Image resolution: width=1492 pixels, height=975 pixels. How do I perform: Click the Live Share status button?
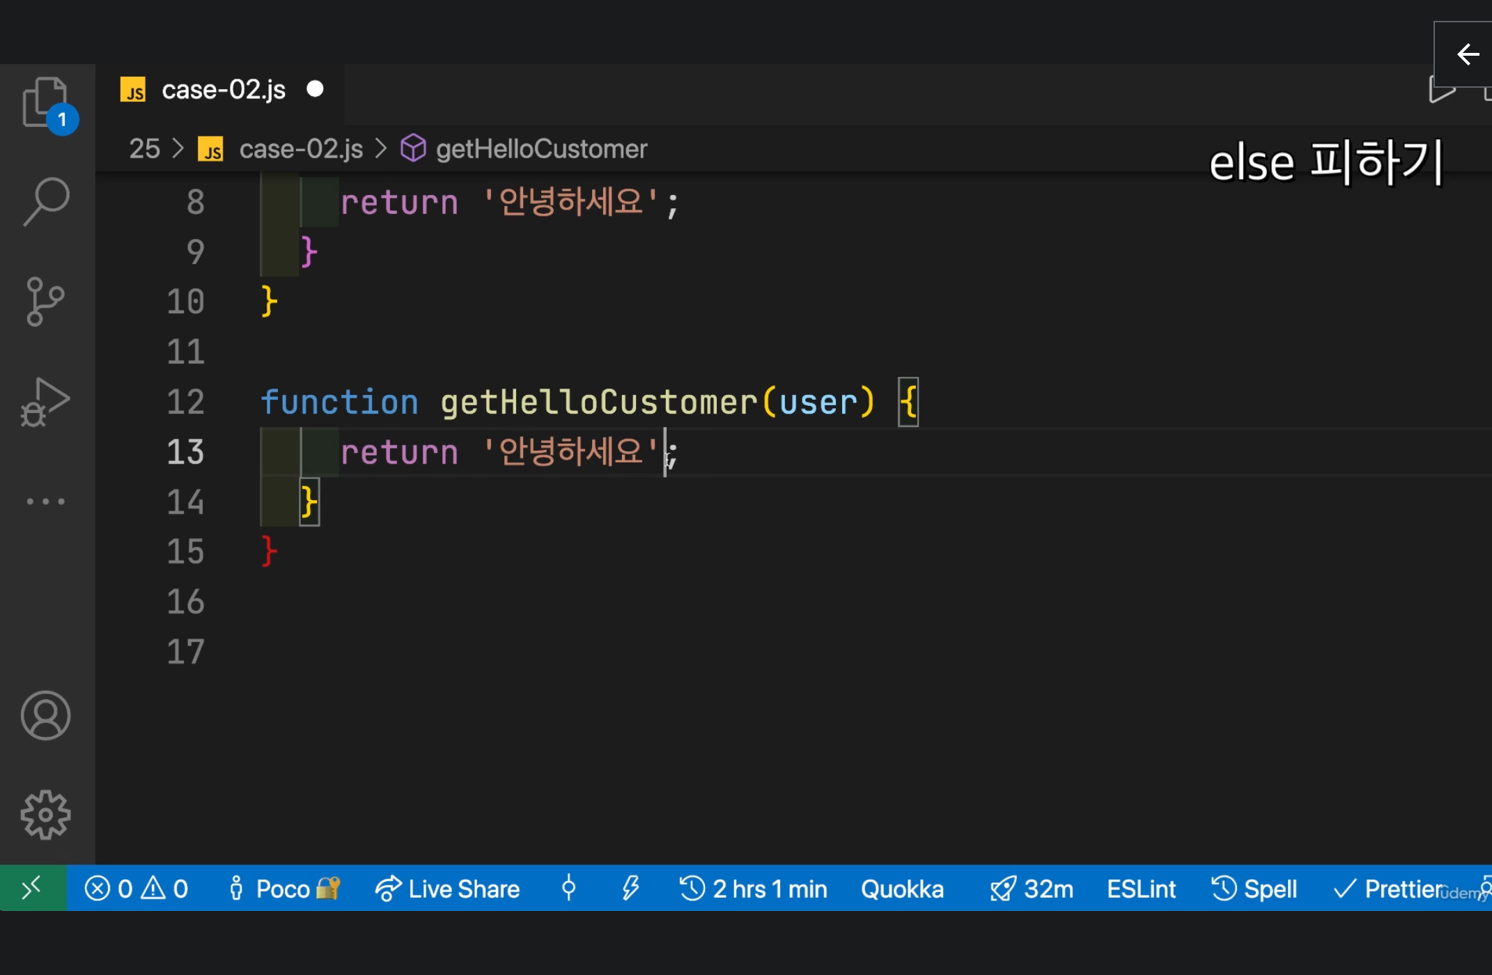pyautogui.click(x=448, y=889)
